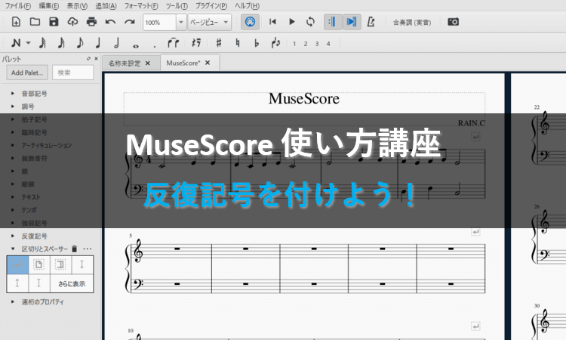Image resolution: width=566 pixels, height=340 pixels.
Task: Undo the last action
Action: point(110,22)
